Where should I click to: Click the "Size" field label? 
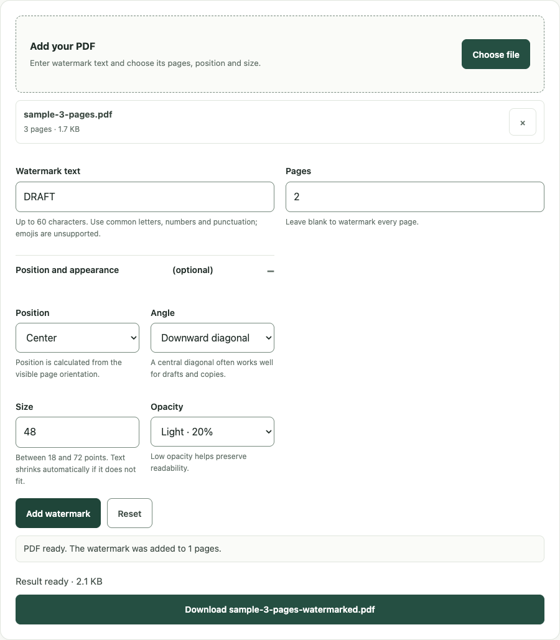coord(24,407)
